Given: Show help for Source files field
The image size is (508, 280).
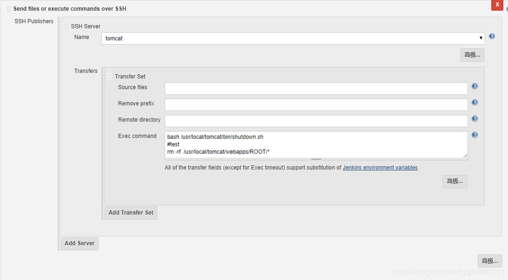Looking at the screenshot, I should [x=475, y=86].
